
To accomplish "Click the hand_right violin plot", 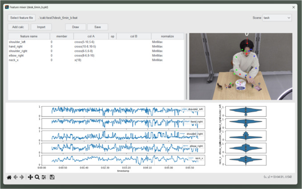I will click(x=246, y=124).
